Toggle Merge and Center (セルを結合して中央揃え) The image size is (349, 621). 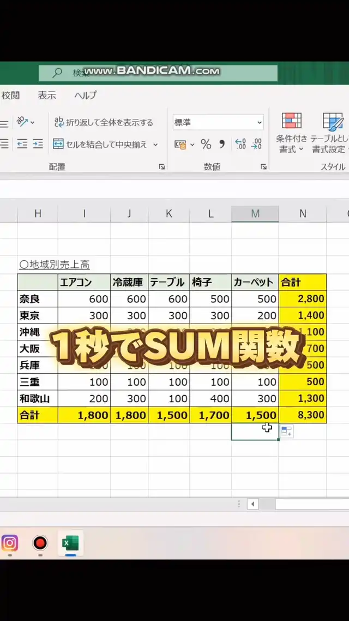[100, 144]
